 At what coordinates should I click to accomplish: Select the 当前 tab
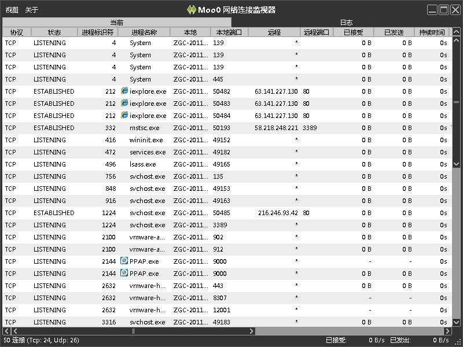tap(116, 23)
